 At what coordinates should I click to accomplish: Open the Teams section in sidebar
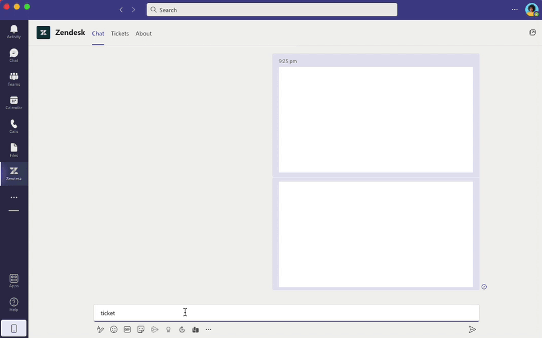tap(14, 79)
